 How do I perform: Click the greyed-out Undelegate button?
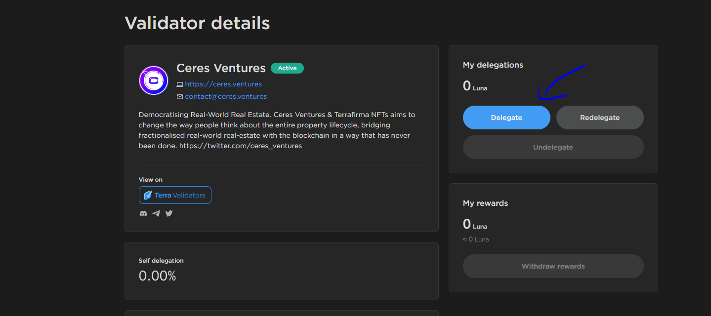tap(553, 147)
